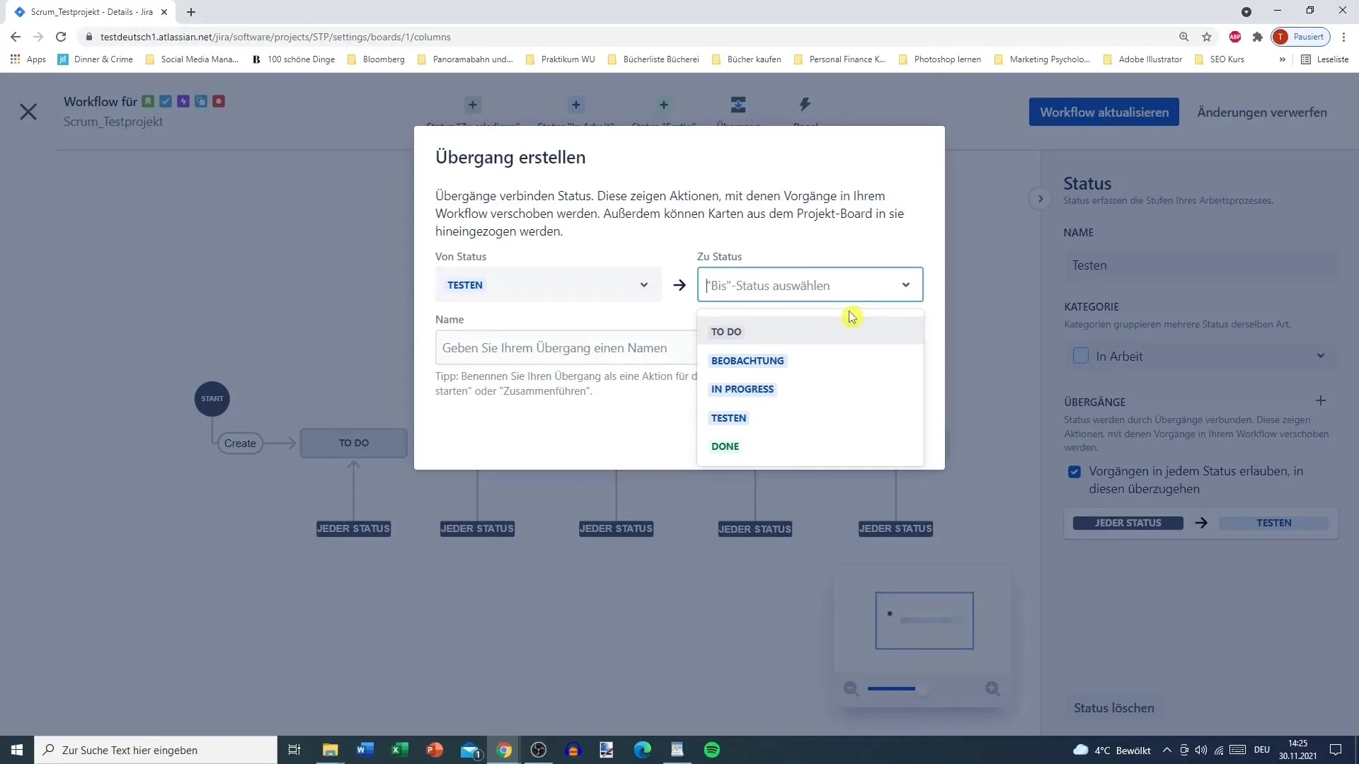The width and height of the screenshot is (1359, 764).
Task: Go back with the browser back arrow
Action: click(x=16, y=37)
